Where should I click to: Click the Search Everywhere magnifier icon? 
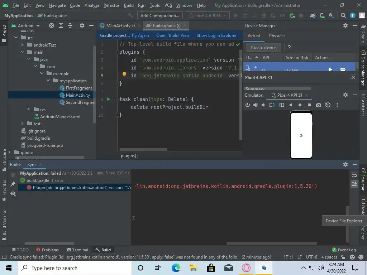(343, 16)
